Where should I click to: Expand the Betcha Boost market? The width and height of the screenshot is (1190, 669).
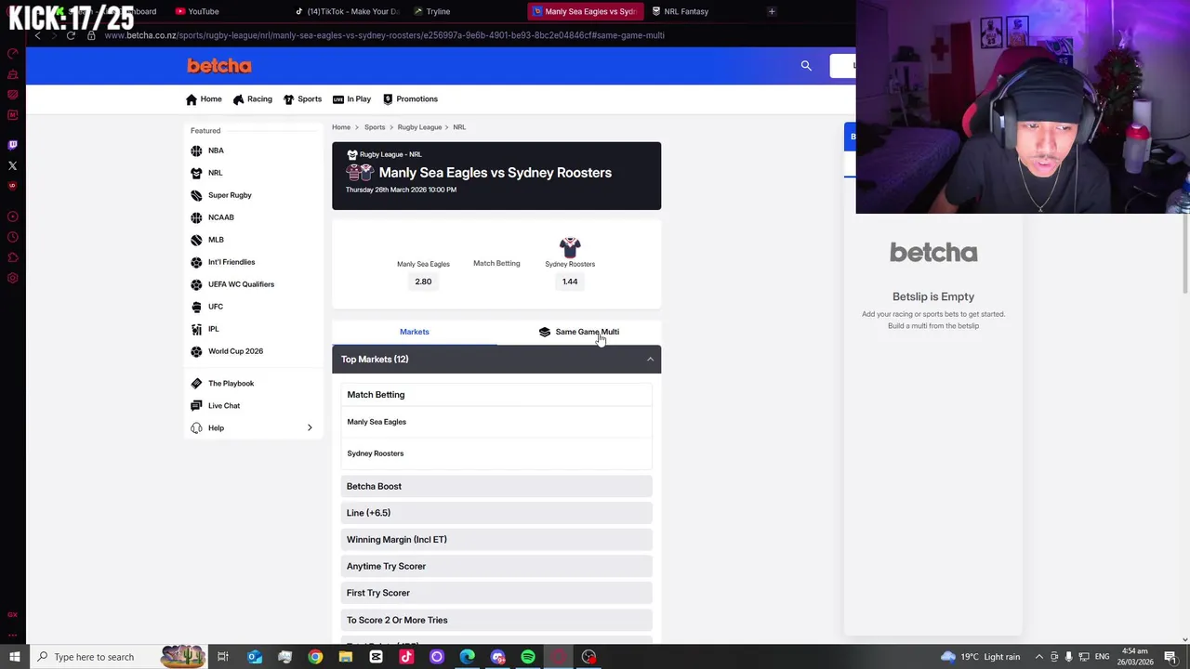tap(496, 486)
